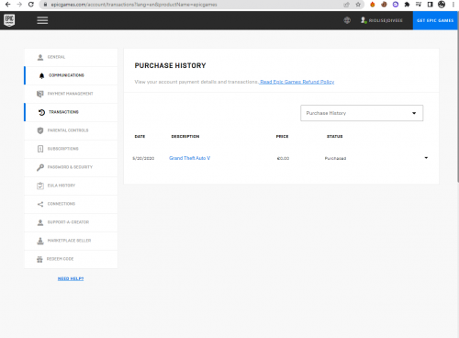The width and height of the screenshot is (459, 338).
Task: Open the media control playlist icon
Action: pos(419,5)
